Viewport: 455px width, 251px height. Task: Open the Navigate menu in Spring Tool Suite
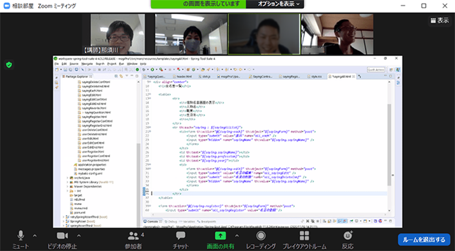[x=87, y=64]
